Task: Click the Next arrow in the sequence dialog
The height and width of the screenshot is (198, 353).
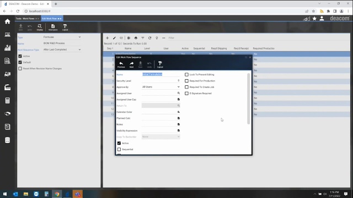Action: (x=131, y=64)
